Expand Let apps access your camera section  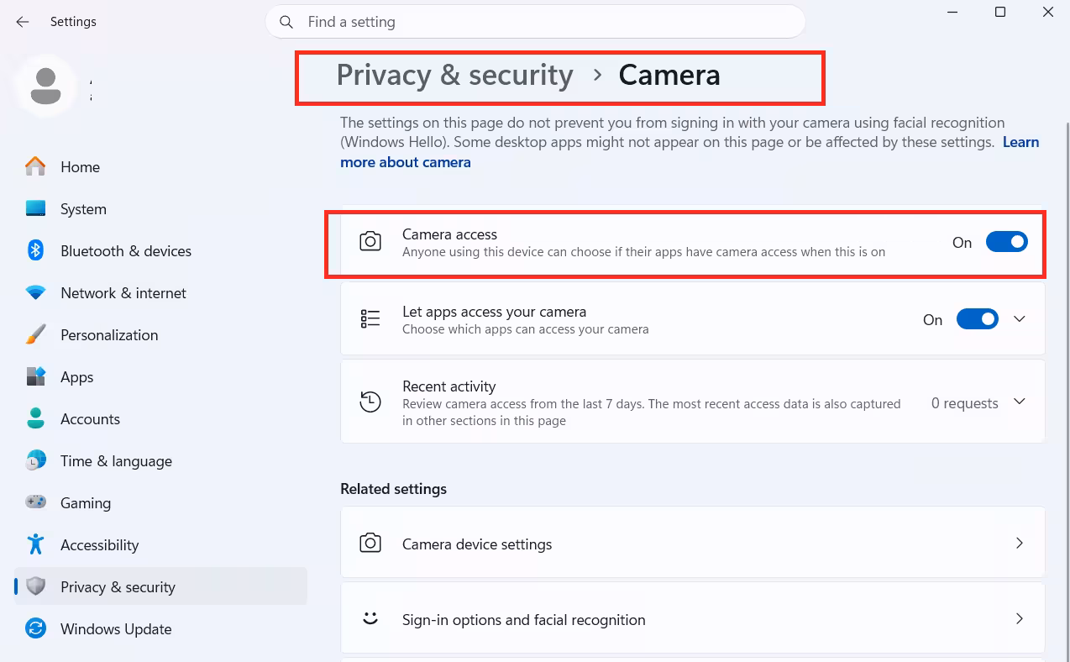[1020, 319]
